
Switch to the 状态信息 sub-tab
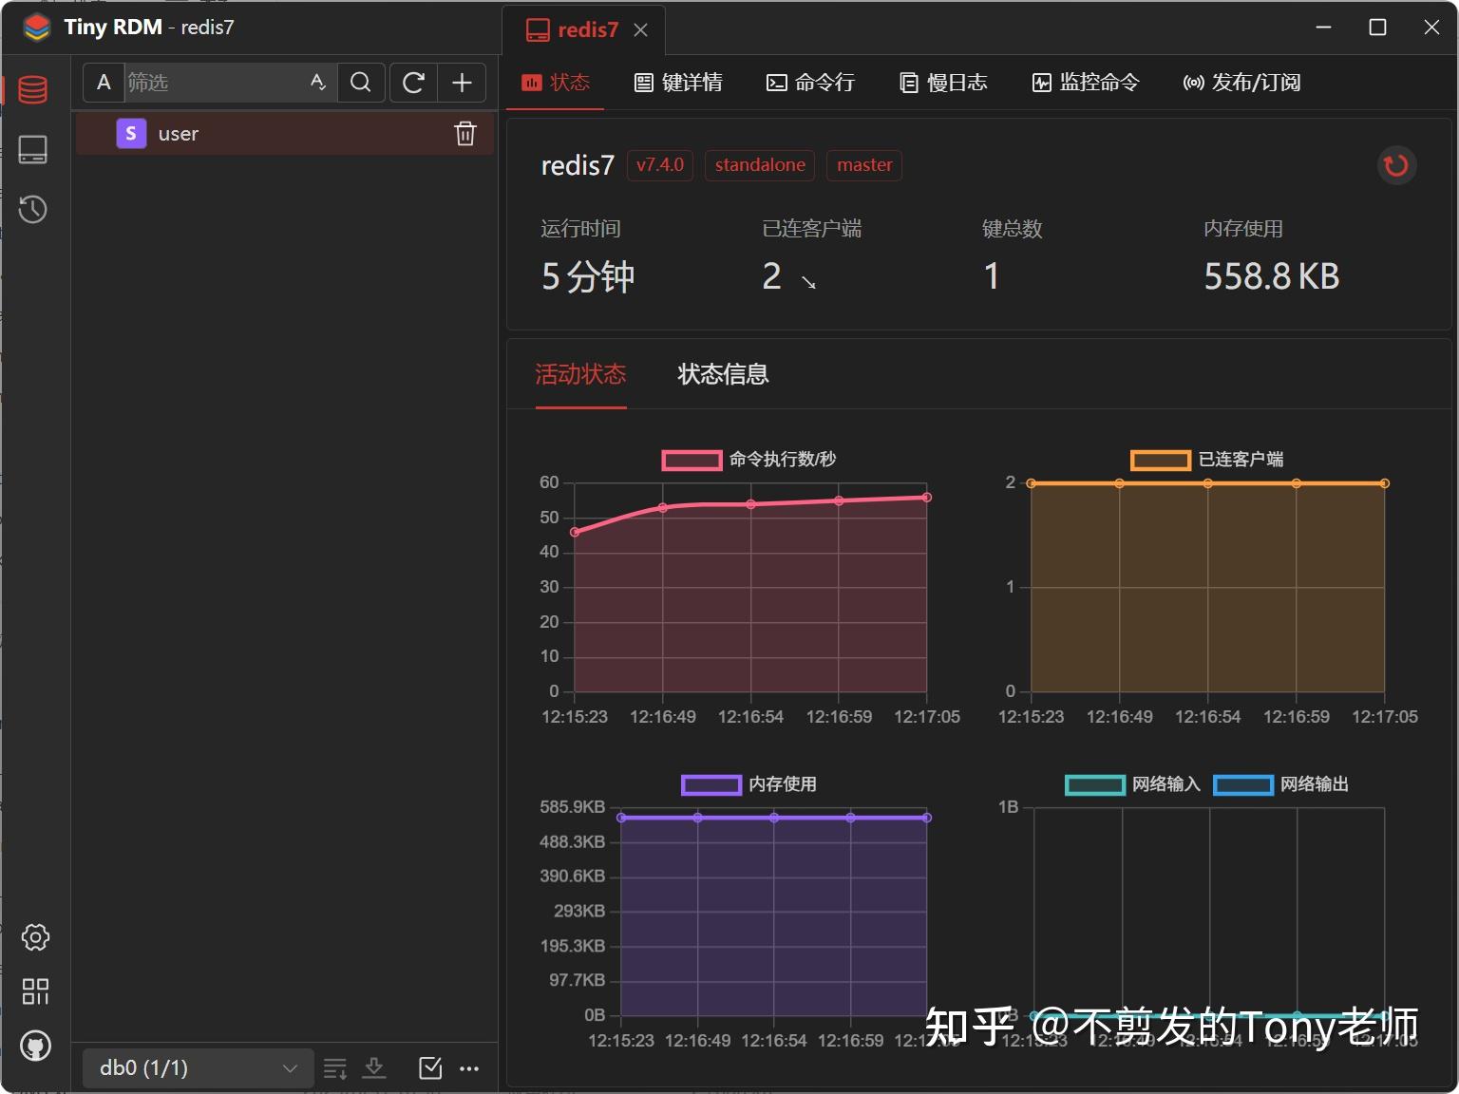(722, 374)
